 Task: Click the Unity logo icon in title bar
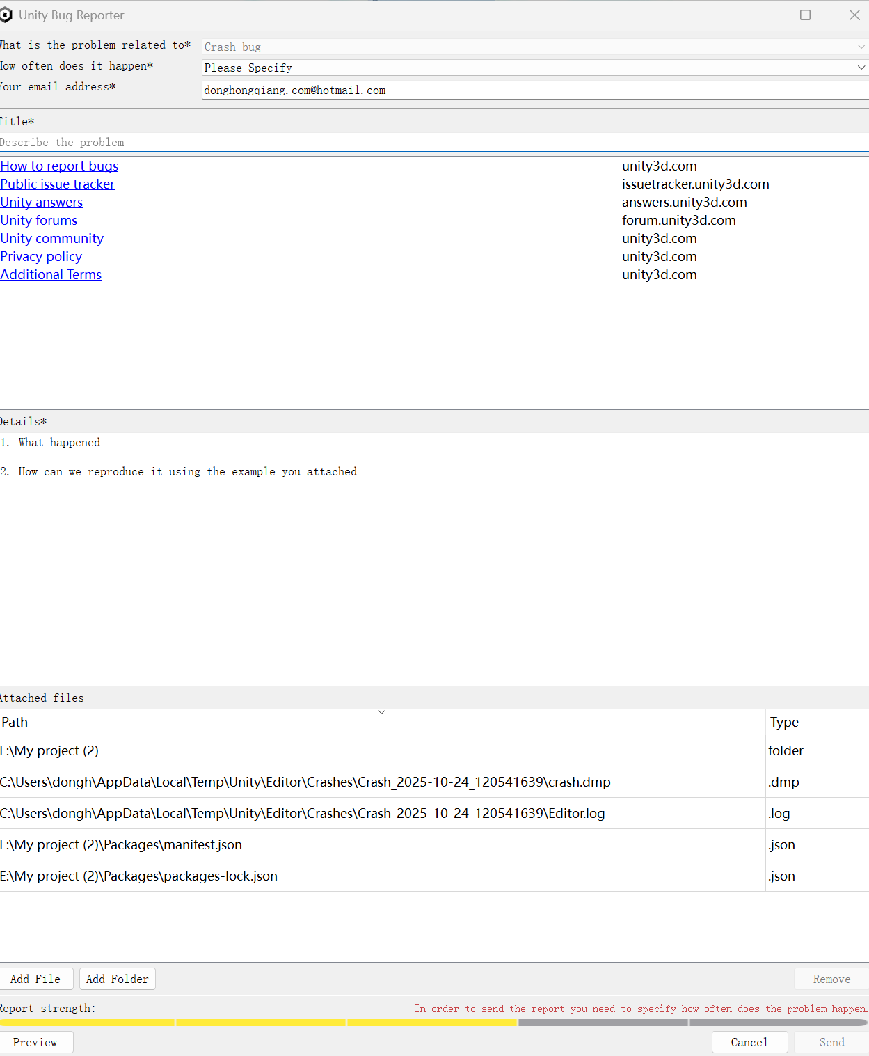(6, 15)
